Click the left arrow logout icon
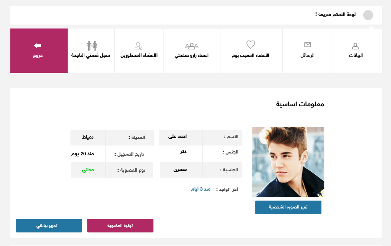The image size is (391, 246). tap(38, 45)
